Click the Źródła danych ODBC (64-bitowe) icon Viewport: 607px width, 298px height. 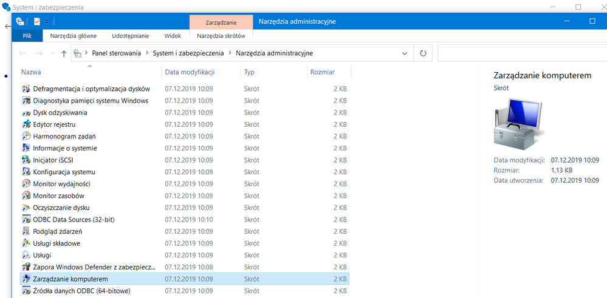26,291
